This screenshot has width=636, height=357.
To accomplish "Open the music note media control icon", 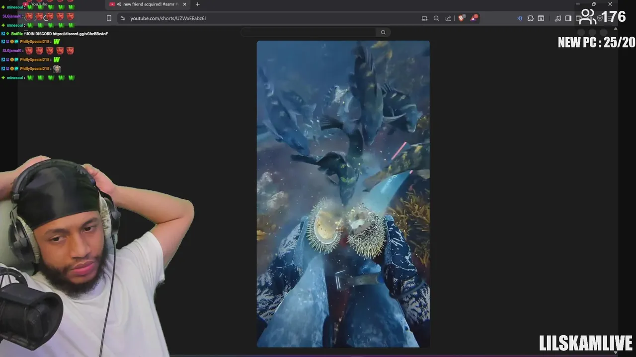I will [558, 18].
